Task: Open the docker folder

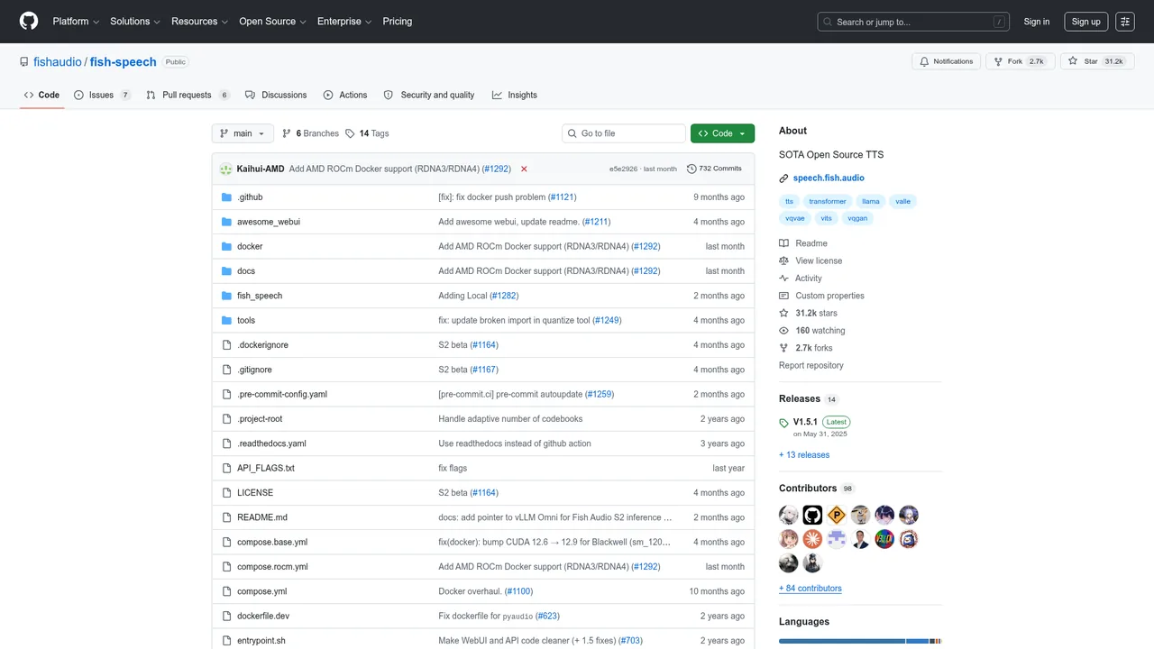Action: click(250, 246)
